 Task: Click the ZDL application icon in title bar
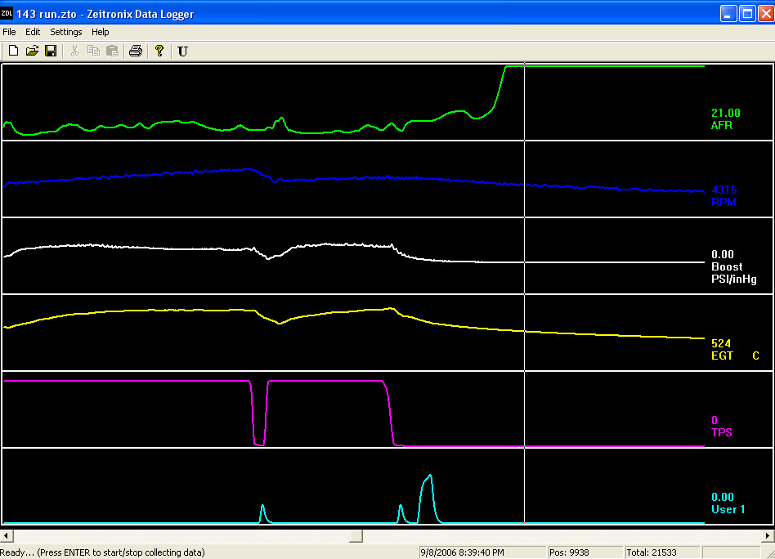7,14
